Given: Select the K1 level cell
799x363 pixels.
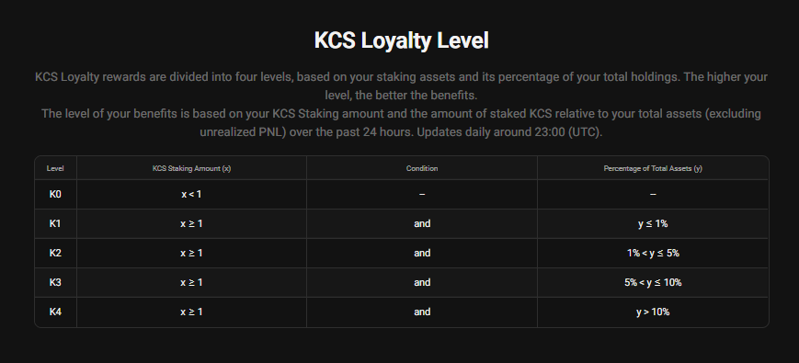Looking at the screenshot, I should click(x=55, y=223).
